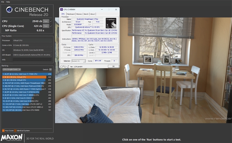Select the Intel Xeon E7-4890 v2 row

[27, 107]
